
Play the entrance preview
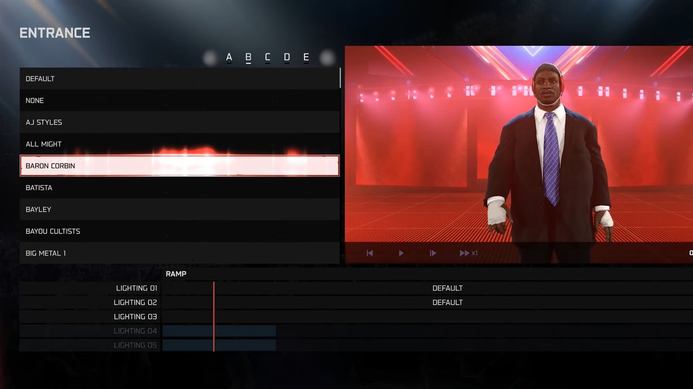(x=401, y=253)
